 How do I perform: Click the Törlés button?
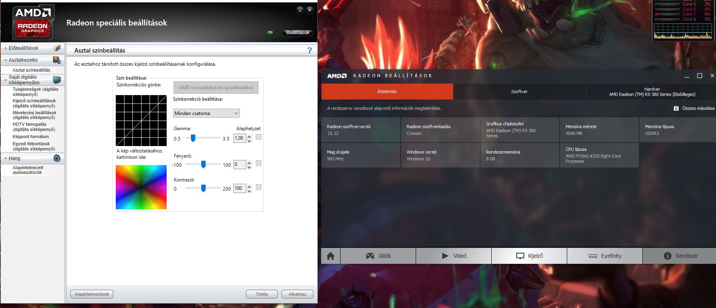(261, 294)
